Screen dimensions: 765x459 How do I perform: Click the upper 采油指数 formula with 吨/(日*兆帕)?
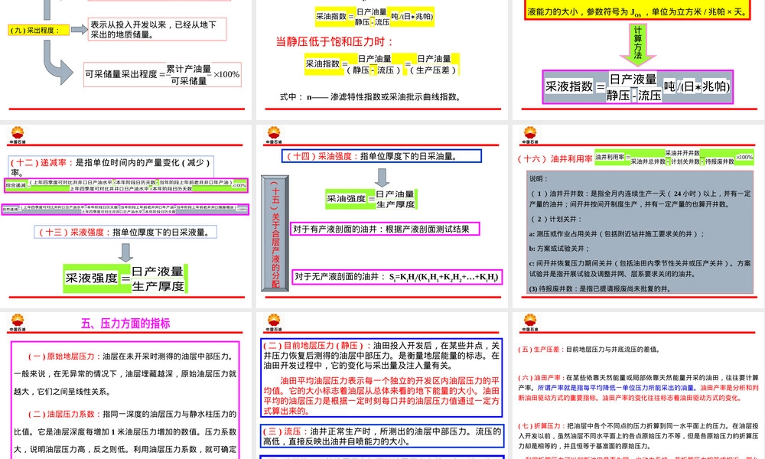tap(374, 17)
